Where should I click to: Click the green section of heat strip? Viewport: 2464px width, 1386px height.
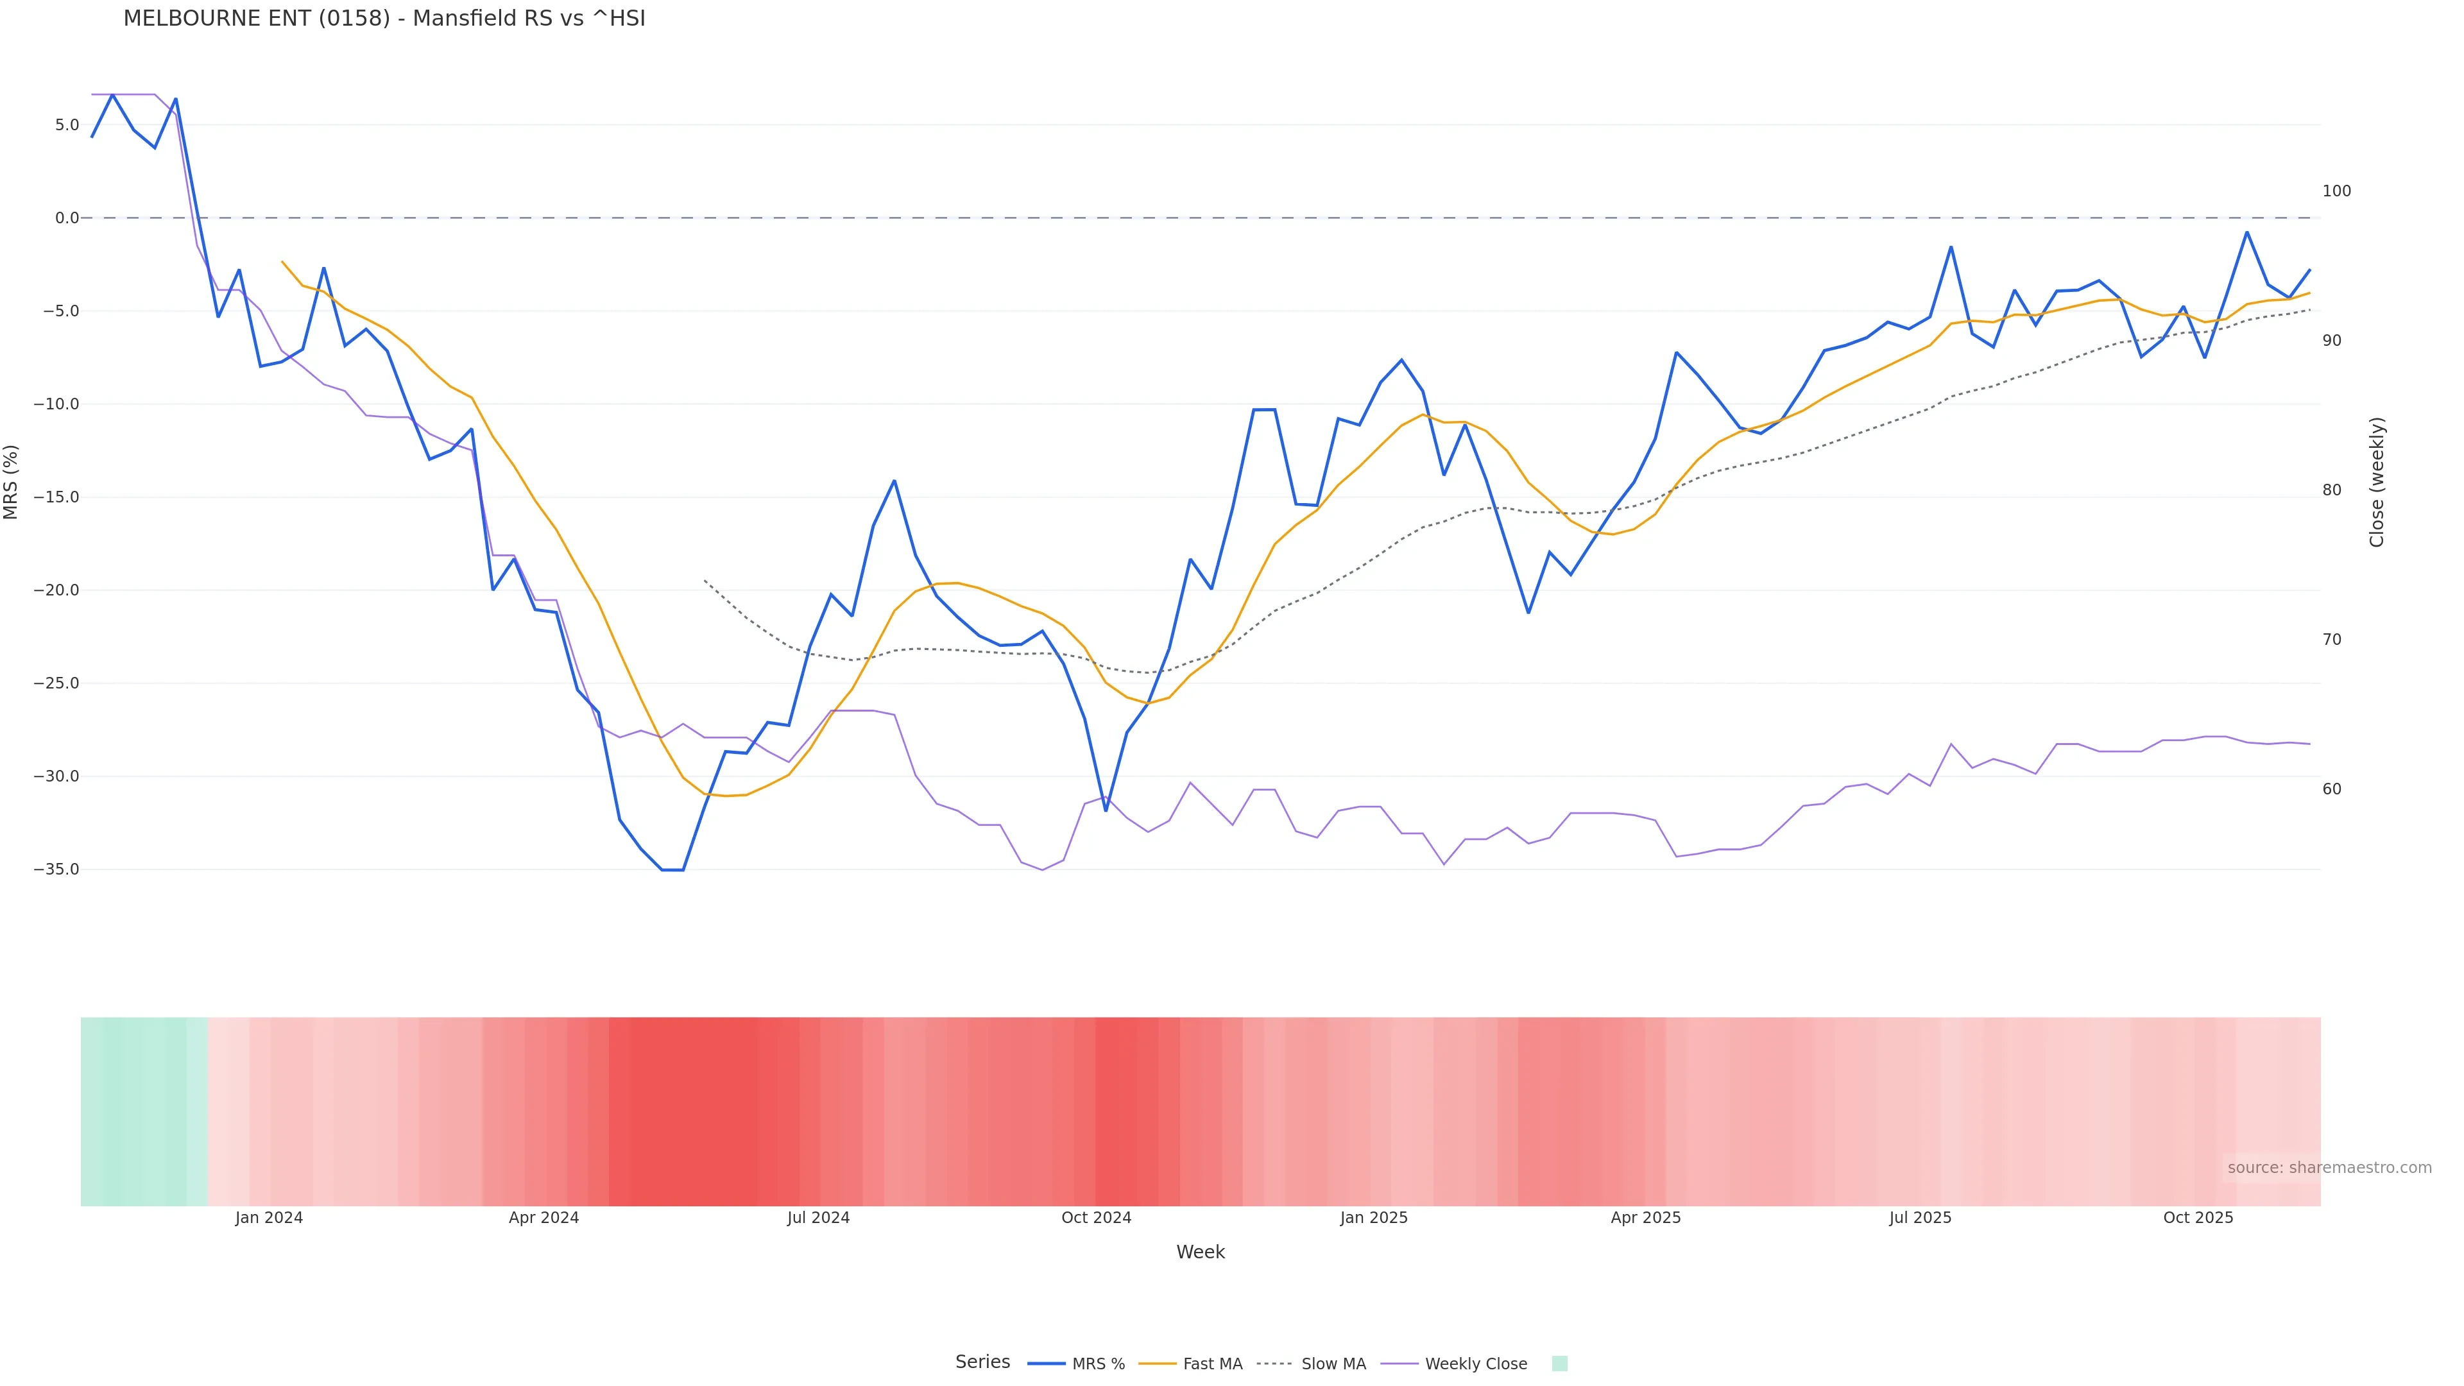(x=144, y=1111)
